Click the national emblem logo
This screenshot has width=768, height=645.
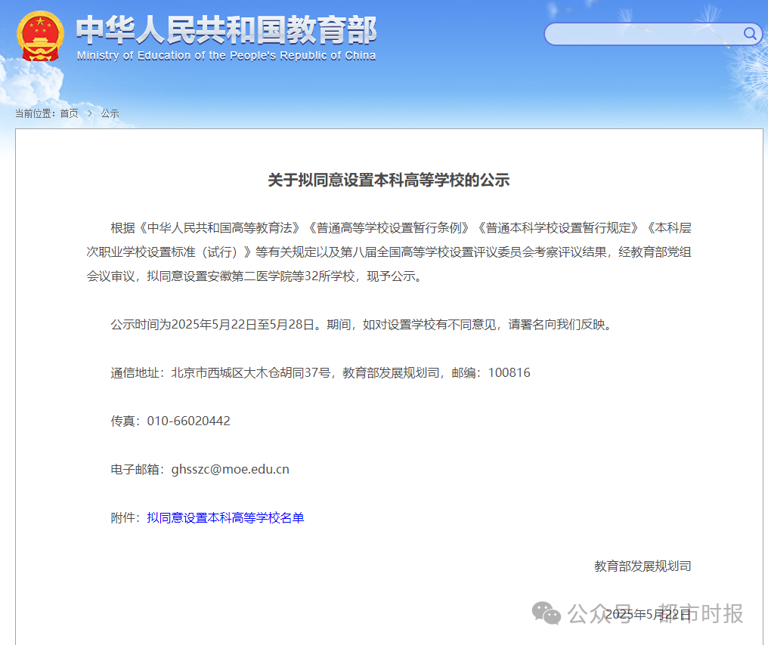coord(41,35)
